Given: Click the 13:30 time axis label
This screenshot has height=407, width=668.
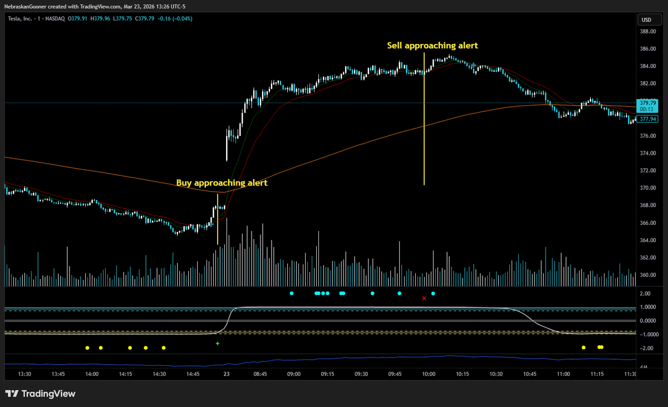Looking at the screenshot, I should (x=24, y=374).
